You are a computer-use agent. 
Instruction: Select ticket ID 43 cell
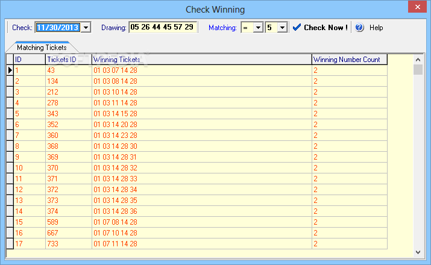pyautogui.click(x=69, y=70)
